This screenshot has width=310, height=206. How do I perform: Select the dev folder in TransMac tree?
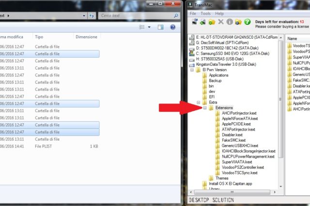212,91
